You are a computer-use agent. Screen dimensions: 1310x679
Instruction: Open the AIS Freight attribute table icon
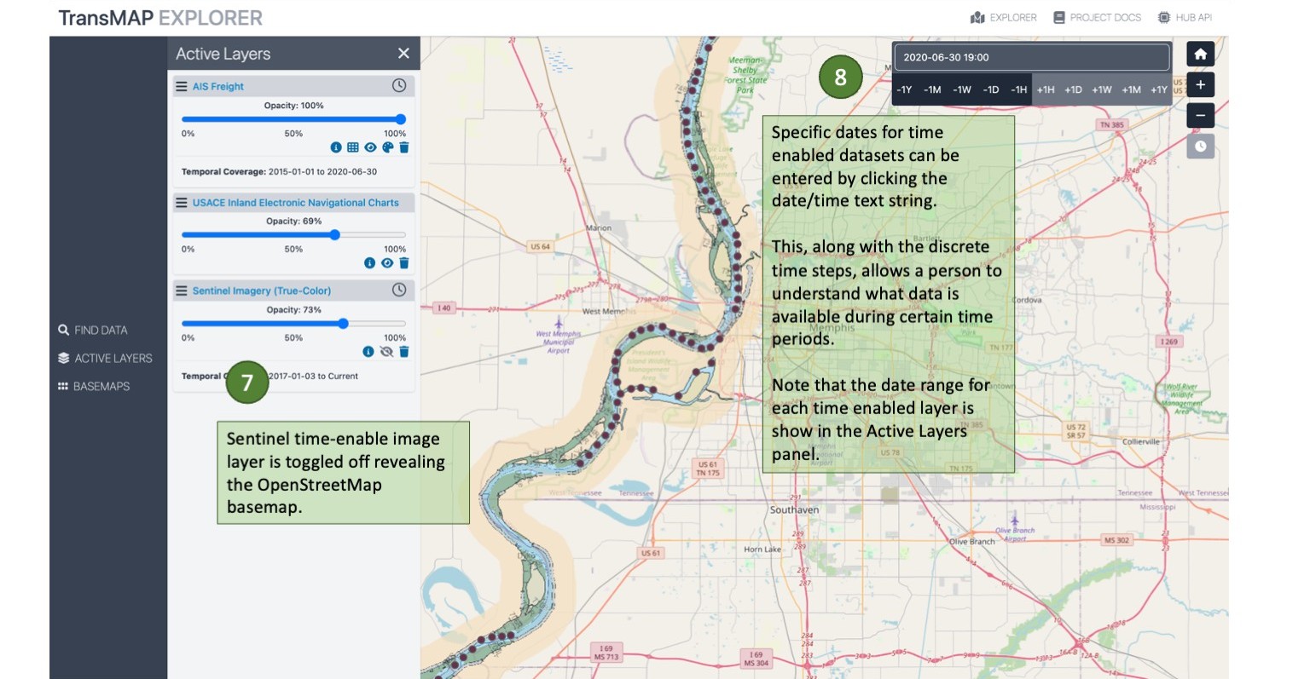click(353, 147)
